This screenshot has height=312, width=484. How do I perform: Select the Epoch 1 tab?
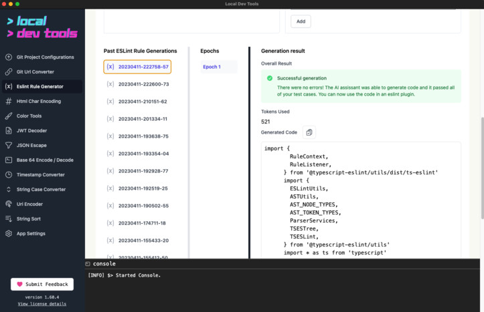[219, 67]
